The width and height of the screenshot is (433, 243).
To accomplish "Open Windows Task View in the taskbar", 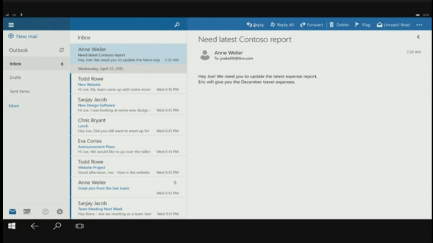I will [79, 226].
